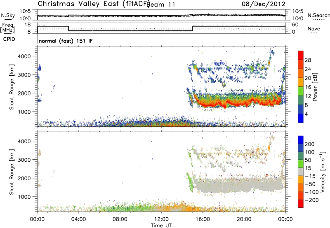The image size is (330, 228).
Task: Click the "28" value on power colorbar
Action: click(x=308, y=60)
